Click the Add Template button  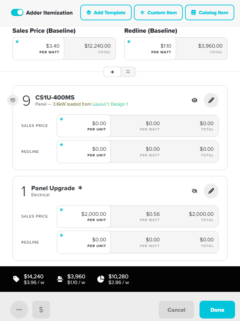click(106, 12)
